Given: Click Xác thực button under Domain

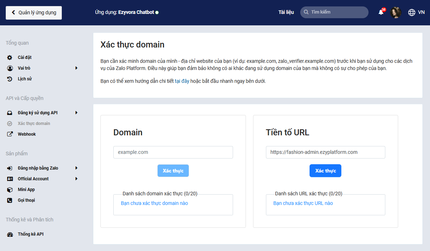Looking at the screenshot, I should (x=173, y=171).
